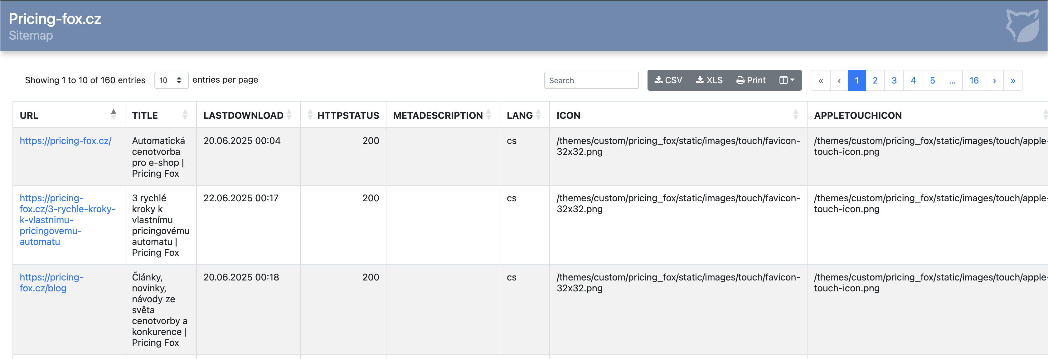Sort by ICON column
Image resolution: width=1048 pixels, height=359 pixels.
(x=678, y=115)
